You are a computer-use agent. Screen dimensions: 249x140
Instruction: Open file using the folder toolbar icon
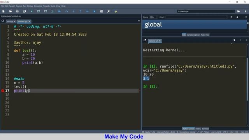pos(11,11)
